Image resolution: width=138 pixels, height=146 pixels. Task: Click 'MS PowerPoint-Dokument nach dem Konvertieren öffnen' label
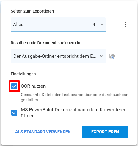click(73, 113)
